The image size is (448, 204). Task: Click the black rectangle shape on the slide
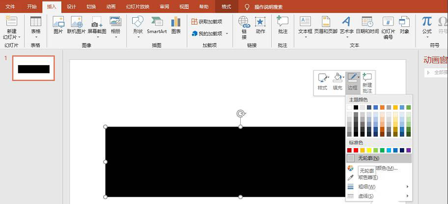(x=225, y=162)
